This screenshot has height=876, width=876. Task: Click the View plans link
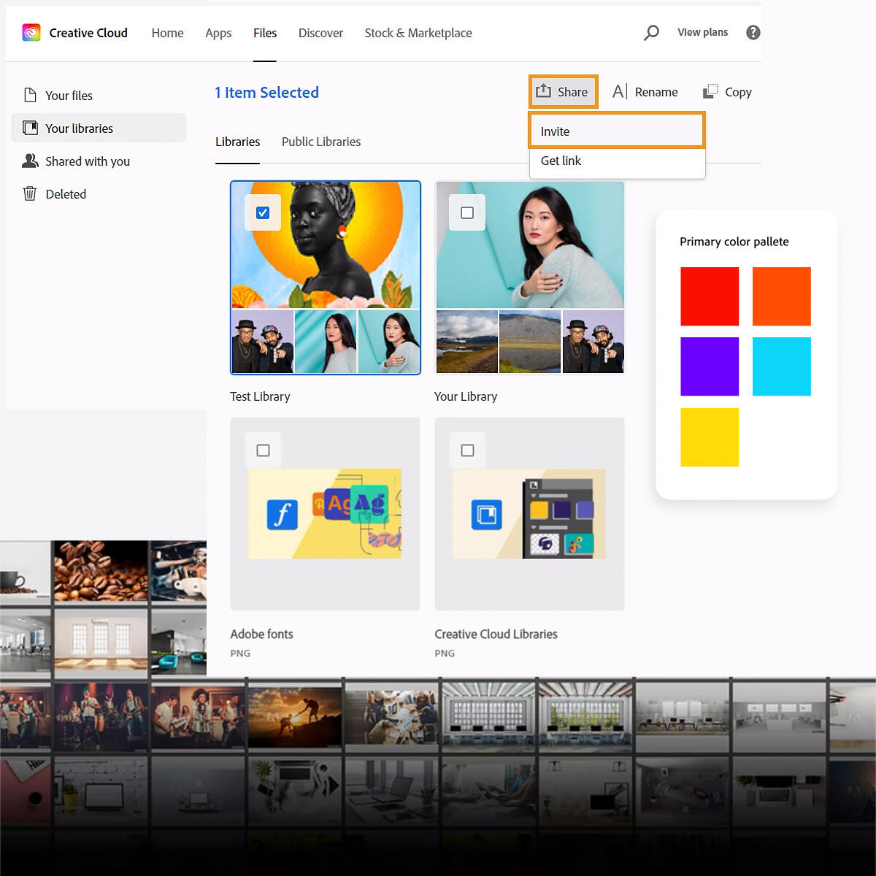click(x=702, y=32)
